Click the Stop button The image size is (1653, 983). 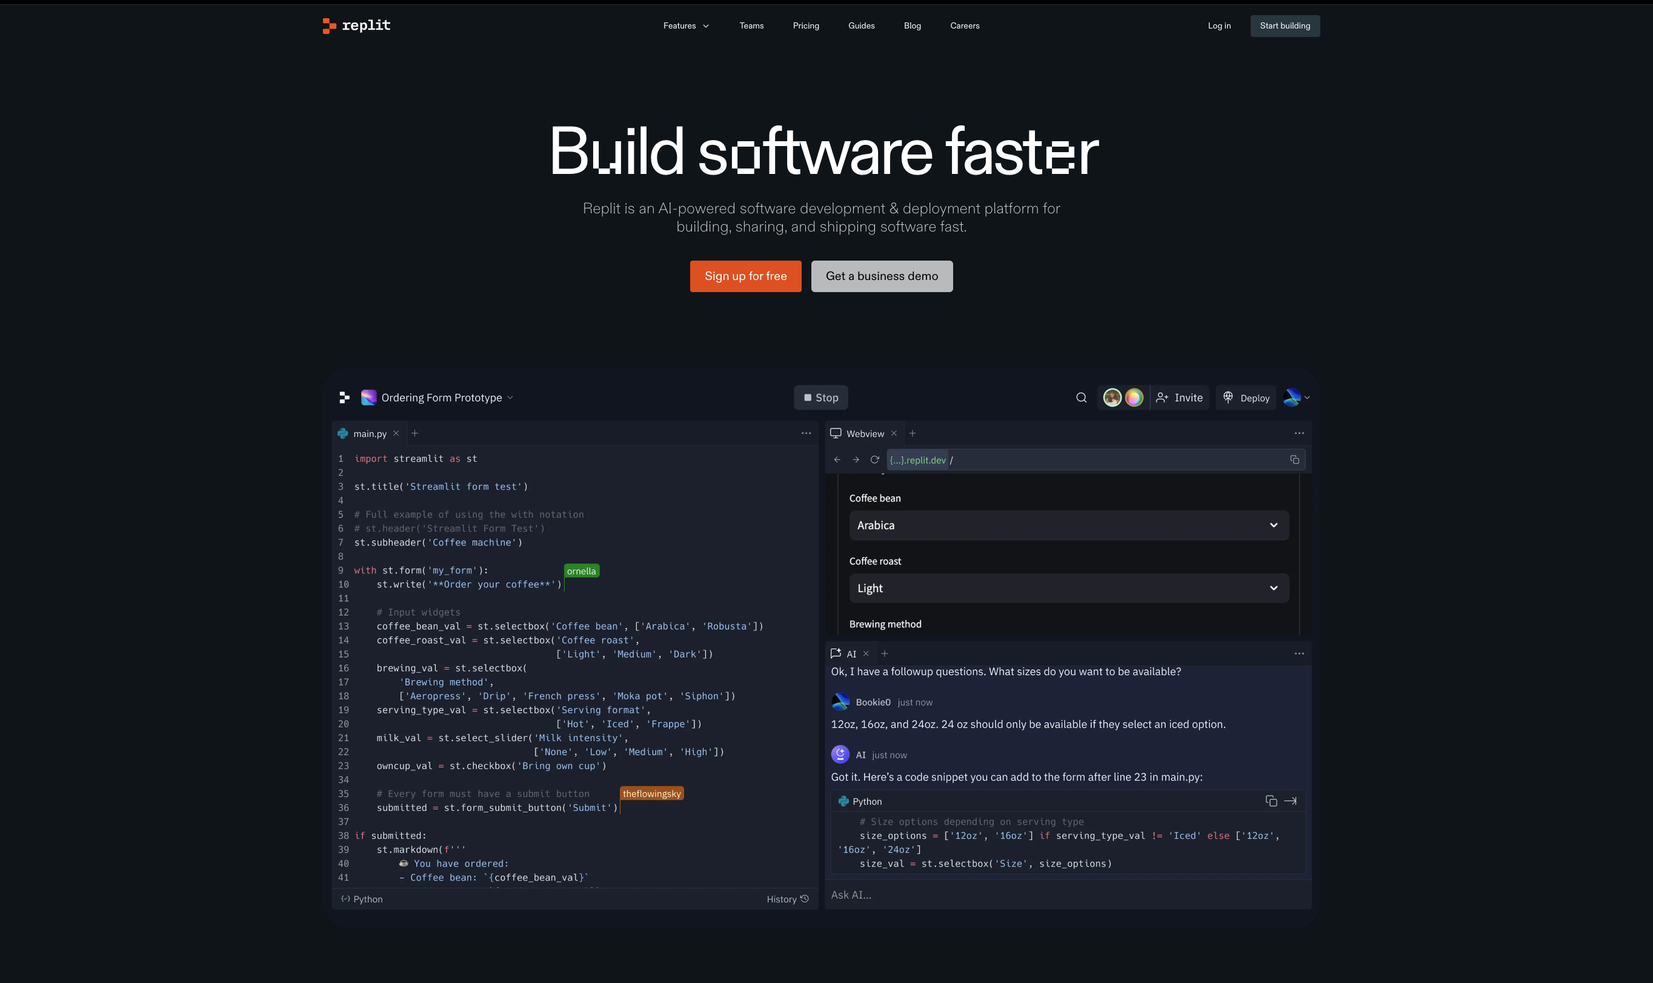(820, 398)
